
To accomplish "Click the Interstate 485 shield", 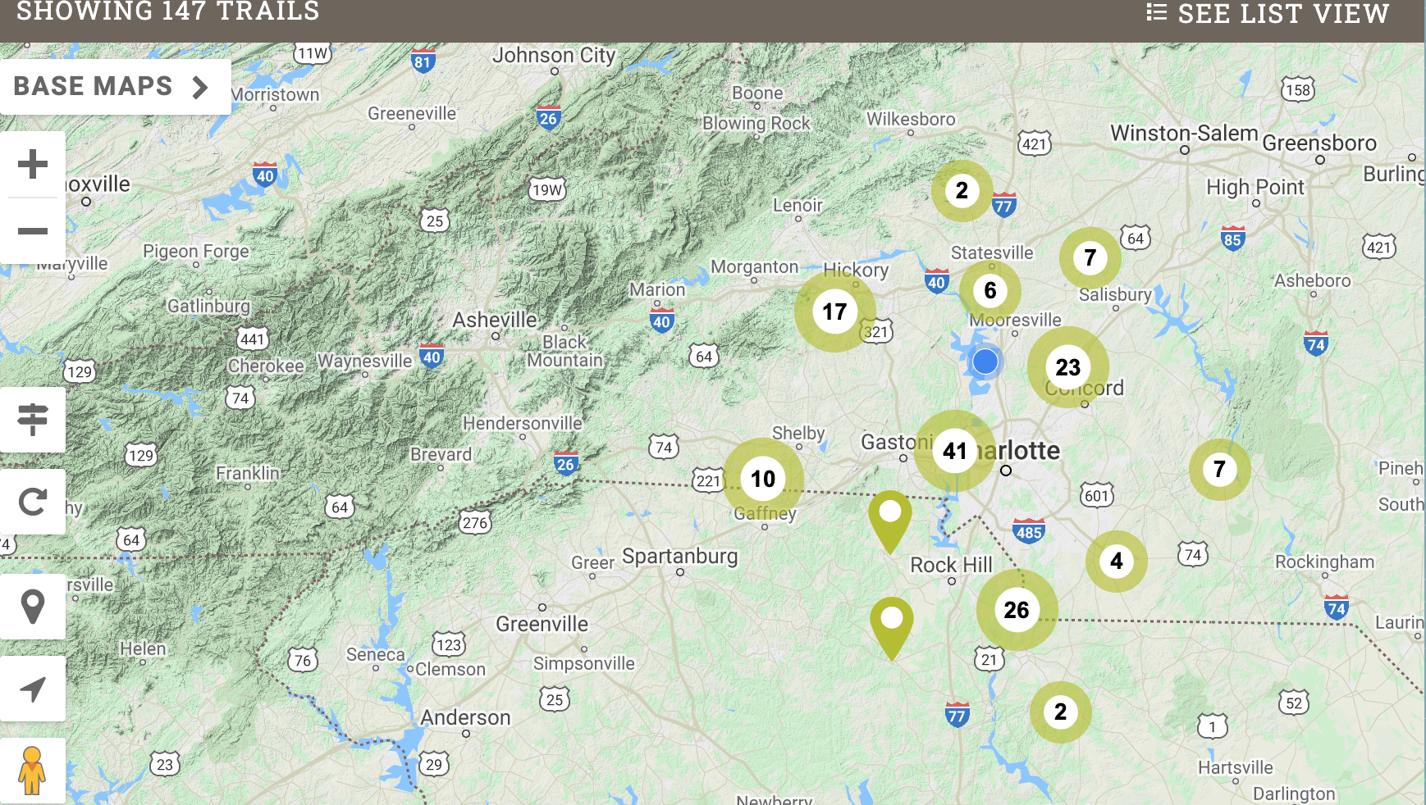I will (x=1028, y=531).
